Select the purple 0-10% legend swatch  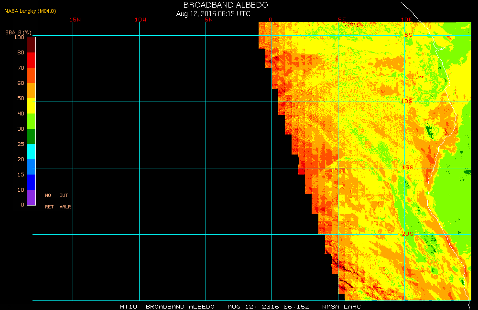[x=31, y=197]
